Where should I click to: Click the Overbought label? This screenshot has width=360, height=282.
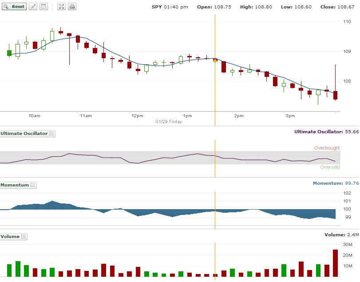tap(327, 148)
